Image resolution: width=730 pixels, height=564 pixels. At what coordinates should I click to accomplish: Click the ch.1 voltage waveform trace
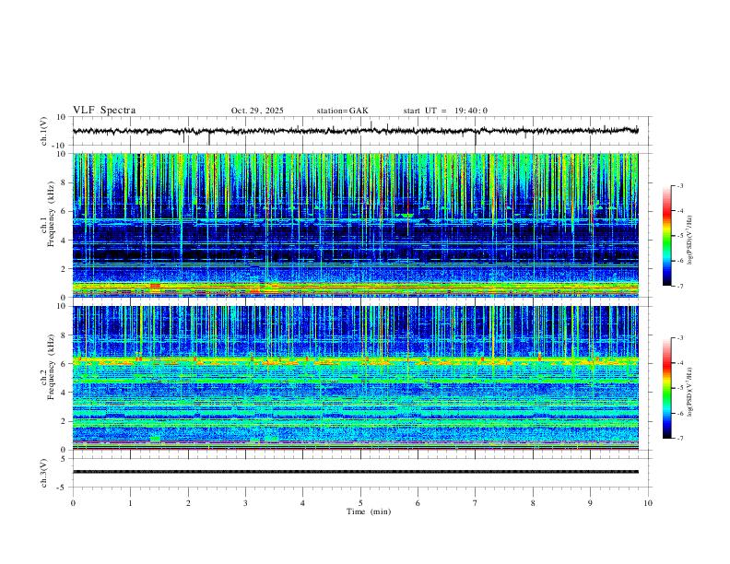(355, 131)
